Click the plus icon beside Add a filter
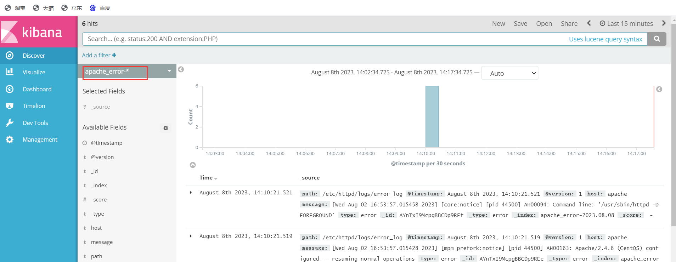This screenshot has height=262, width=676. (114, 55)
